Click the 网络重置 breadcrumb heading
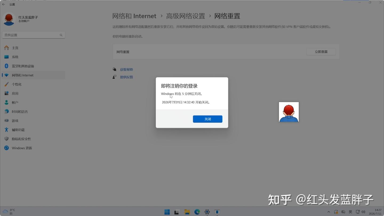 227,16
